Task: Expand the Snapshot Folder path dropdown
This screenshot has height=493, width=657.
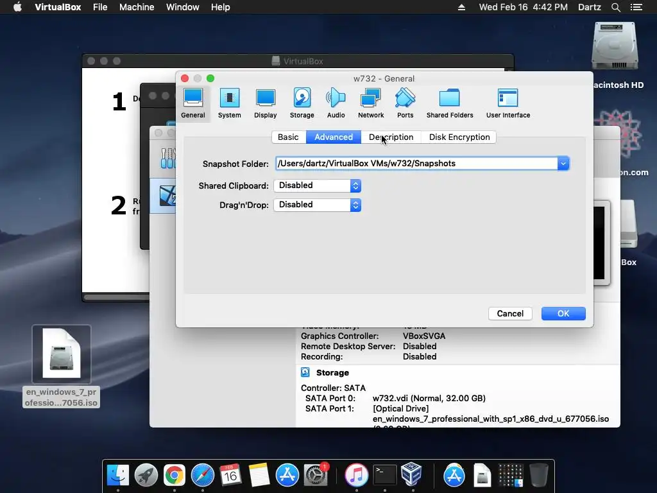Action: pyautogui.click(x=563, y=164)
